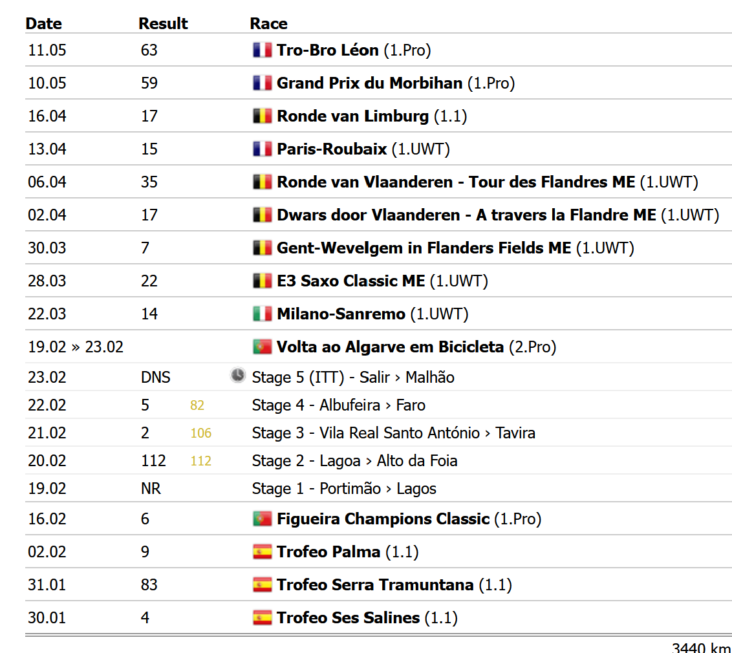Click the Date column header

[x=43, y=24]
